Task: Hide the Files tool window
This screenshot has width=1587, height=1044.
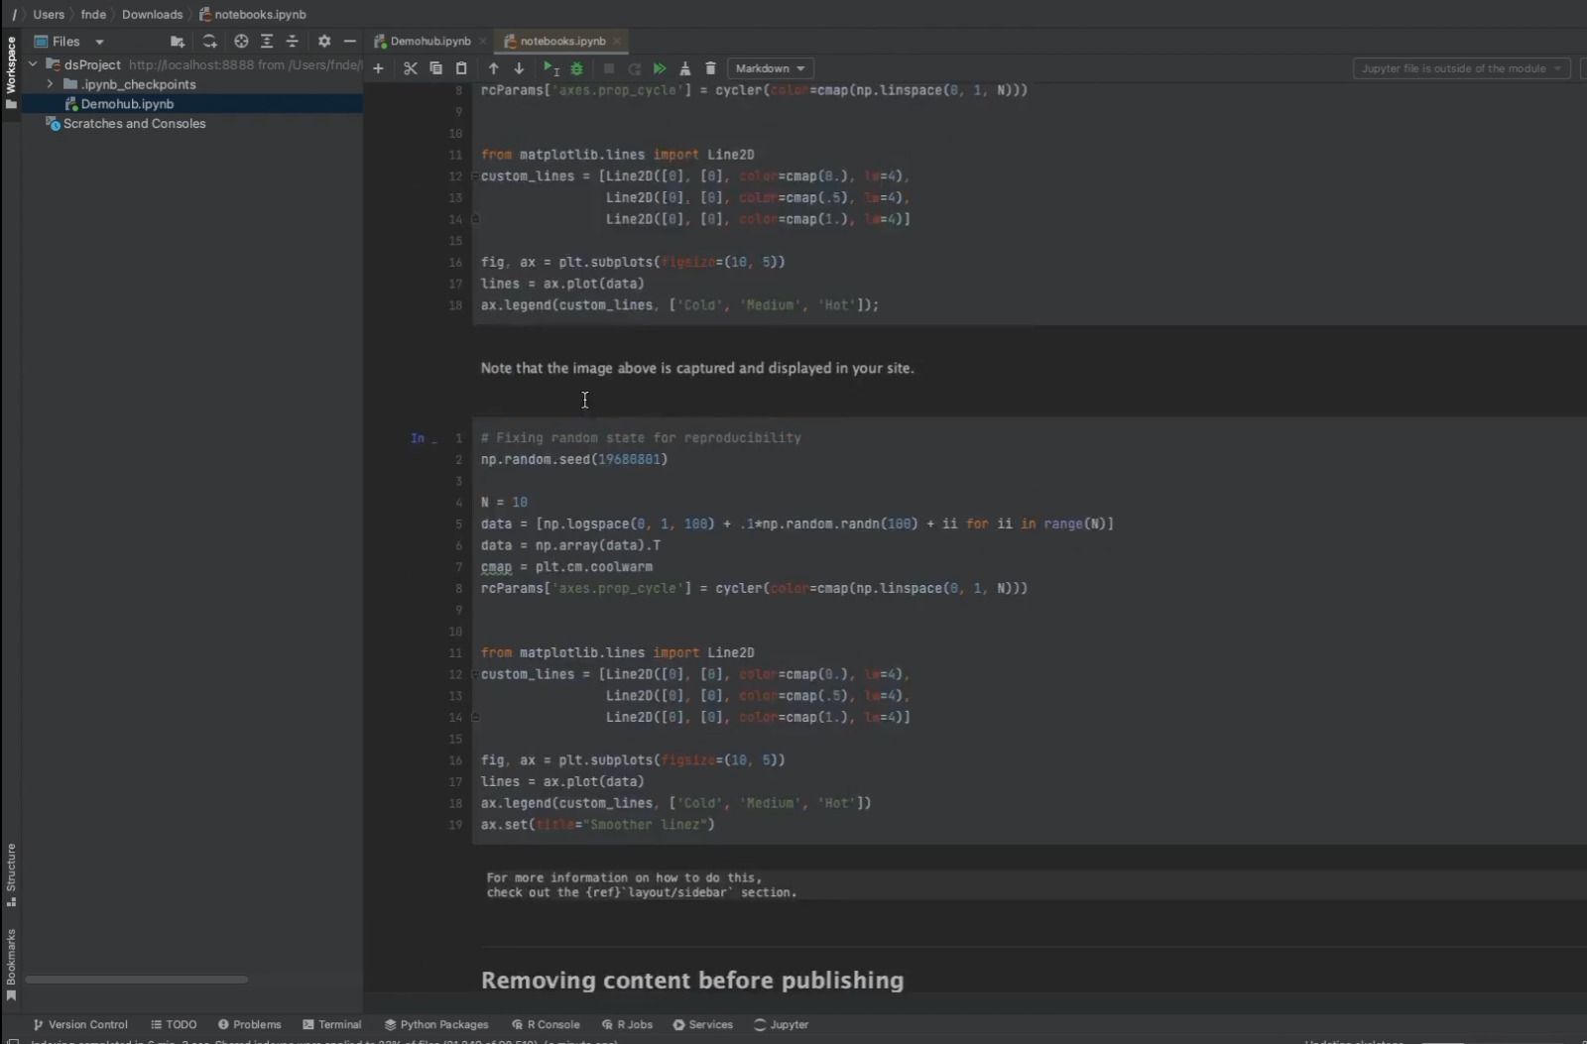Action: (349, 42)
